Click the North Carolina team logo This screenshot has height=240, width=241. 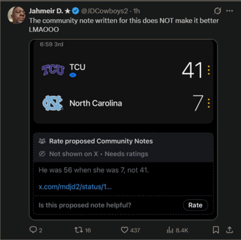[x=53, y=103]
